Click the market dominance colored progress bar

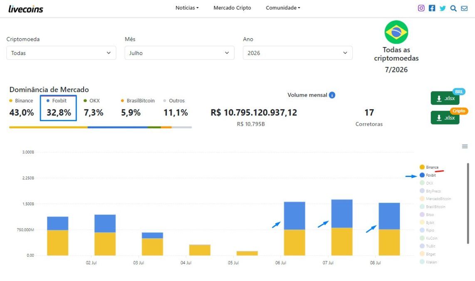pos(100,127)
